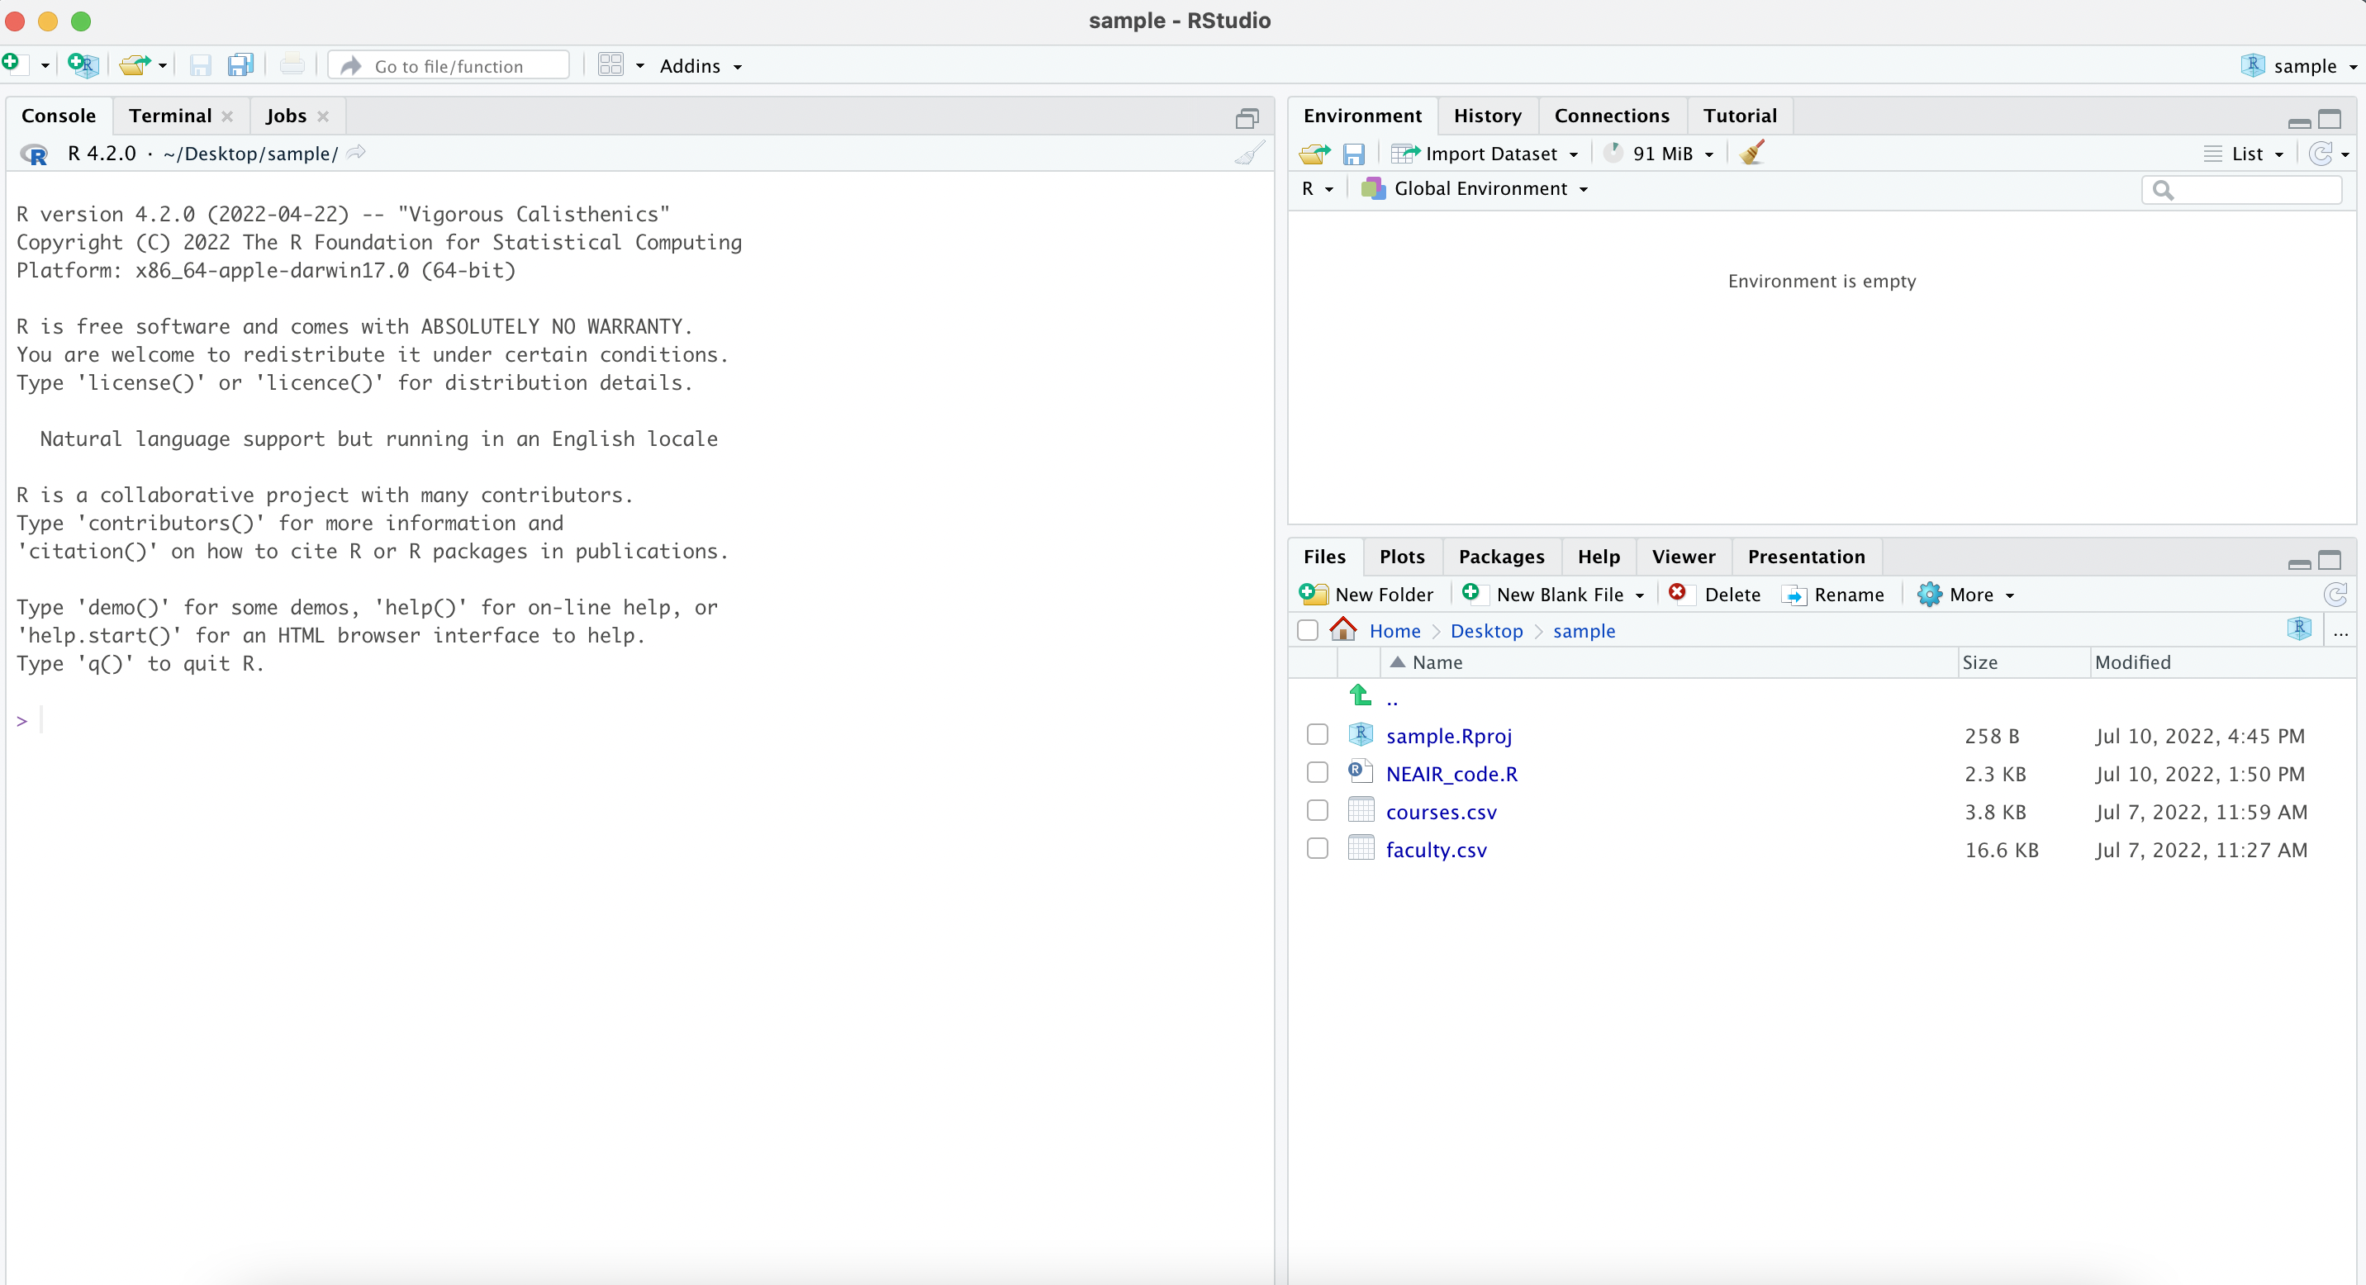
Task: Check the box next to courses.csv
Action: (x=1317, y=810)
